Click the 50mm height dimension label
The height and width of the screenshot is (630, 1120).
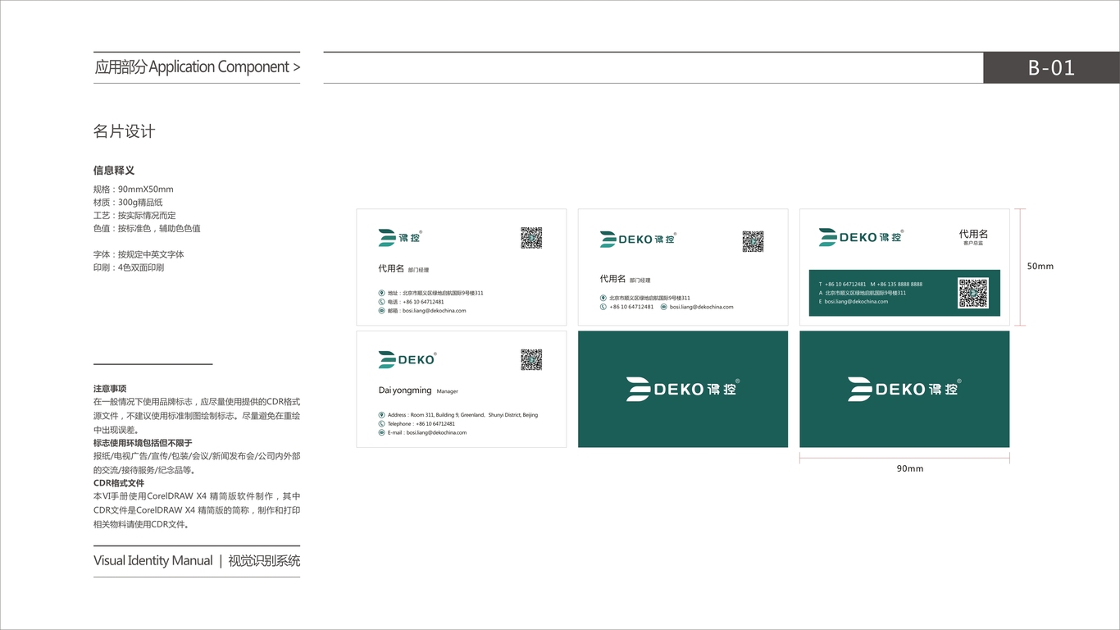click(1040, 267)
